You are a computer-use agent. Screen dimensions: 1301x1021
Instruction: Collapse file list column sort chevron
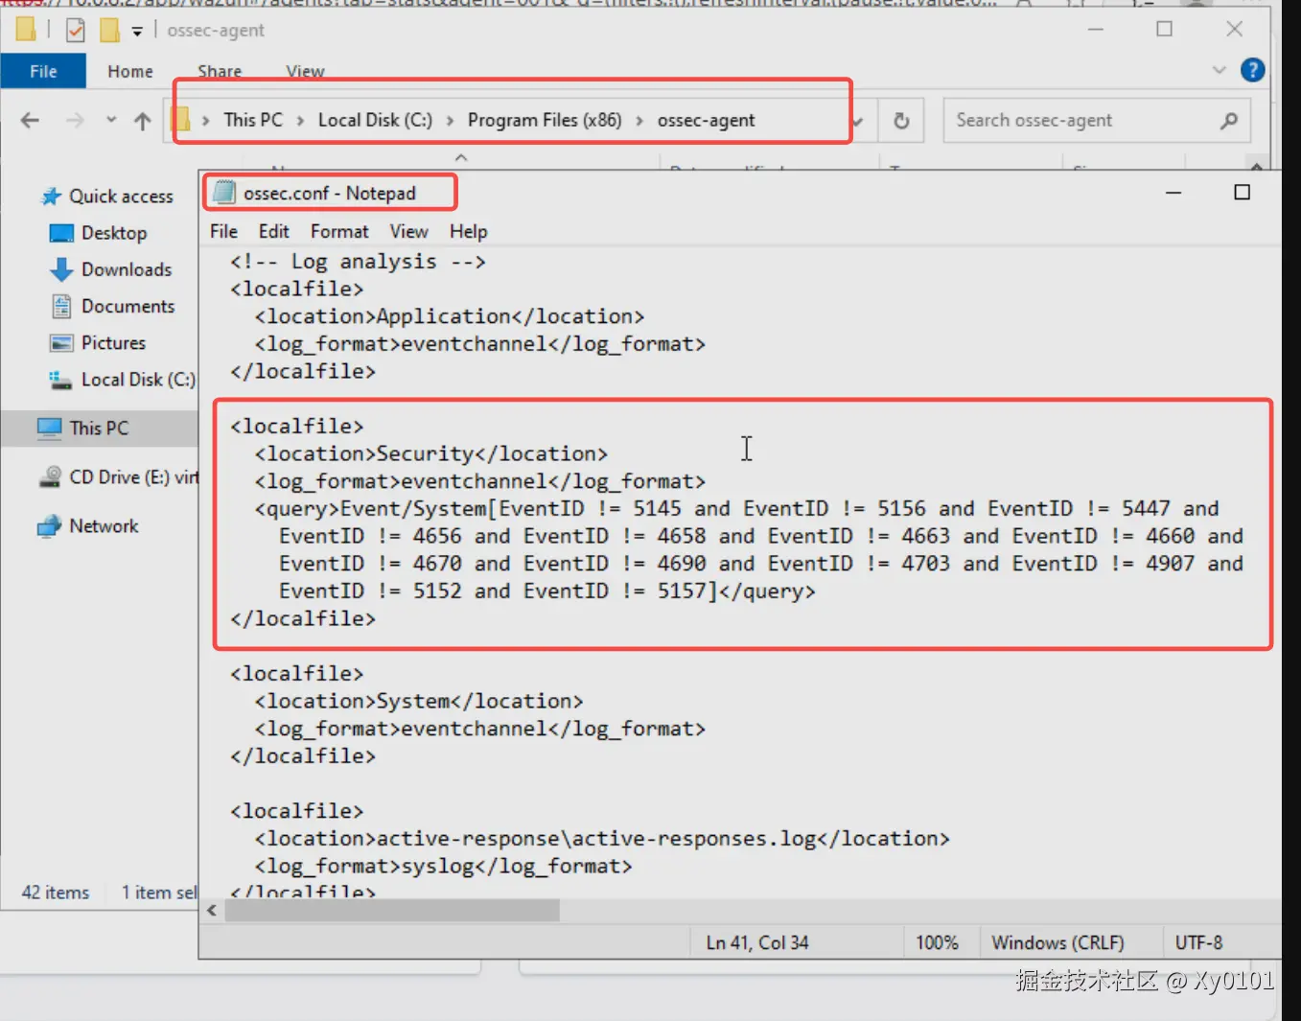pos(461,157)
